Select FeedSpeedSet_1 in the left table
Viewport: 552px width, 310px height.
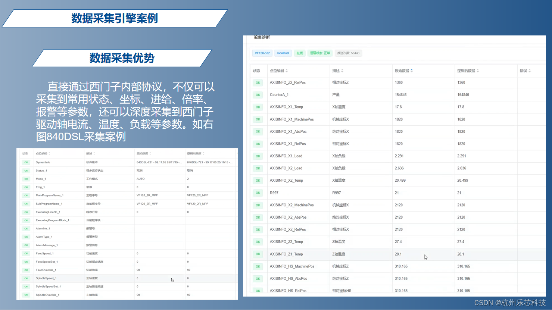pos(47,262)
